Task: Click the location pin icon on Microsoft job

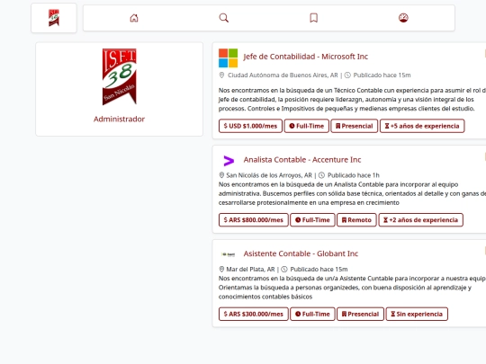Action: (221, 75)
